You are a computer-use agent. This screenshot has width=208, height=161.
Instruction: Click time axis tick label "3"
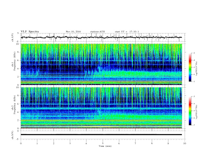point(70,143)
